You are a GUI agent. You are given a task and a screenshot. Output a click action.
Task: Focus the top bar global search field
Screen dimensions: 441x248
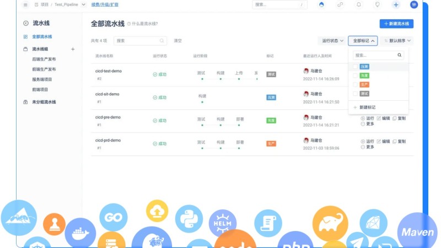click(279, 4)
